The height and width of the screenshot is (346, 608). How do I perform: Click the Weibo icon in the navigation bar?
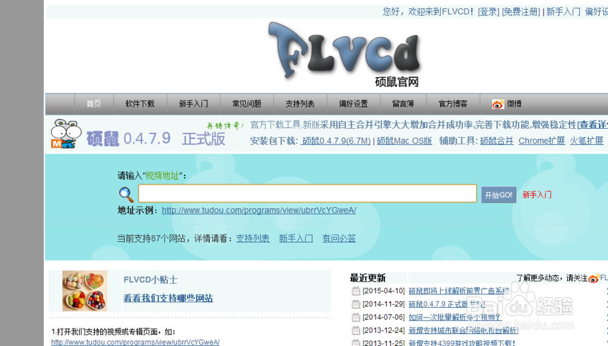[498, 104]
